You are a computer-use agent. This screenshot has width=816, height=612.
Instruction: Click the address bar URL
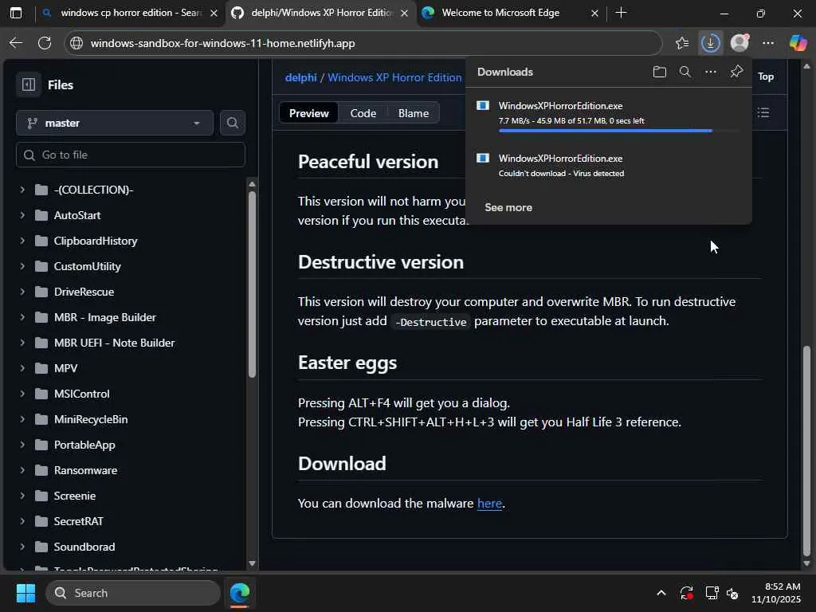pyautogui.click(x=223, y=43)
